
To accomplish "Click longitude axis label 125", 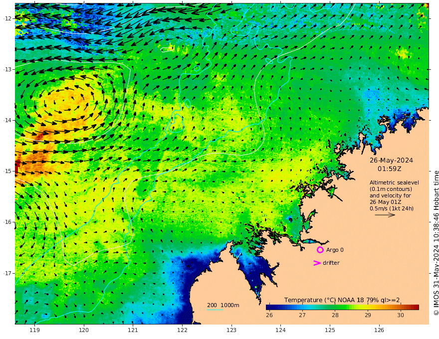I will pos(330,330).
